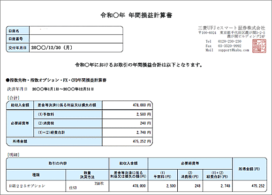The height and width of the screenshot is (195, 272).
Task: Click the issue date 20〇〇/12/30 (月)
Action: [52, 47]
